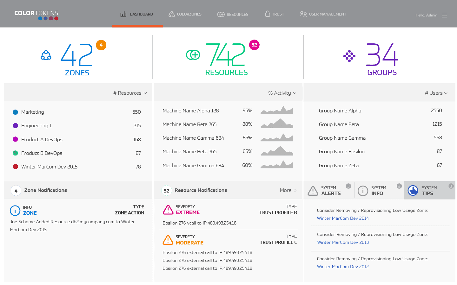Click the EXTREME severity warning triangle icon

[x=168, y=210]
